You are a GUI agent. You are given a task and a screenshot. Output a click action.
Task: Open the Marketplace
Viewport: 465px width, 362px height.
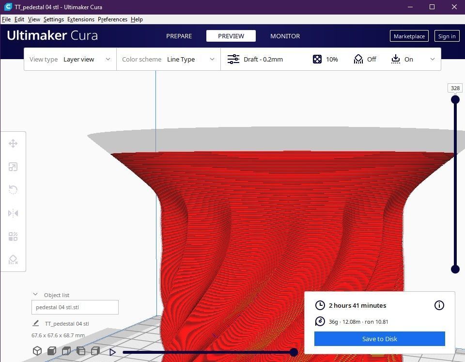(x=409, y=36)
